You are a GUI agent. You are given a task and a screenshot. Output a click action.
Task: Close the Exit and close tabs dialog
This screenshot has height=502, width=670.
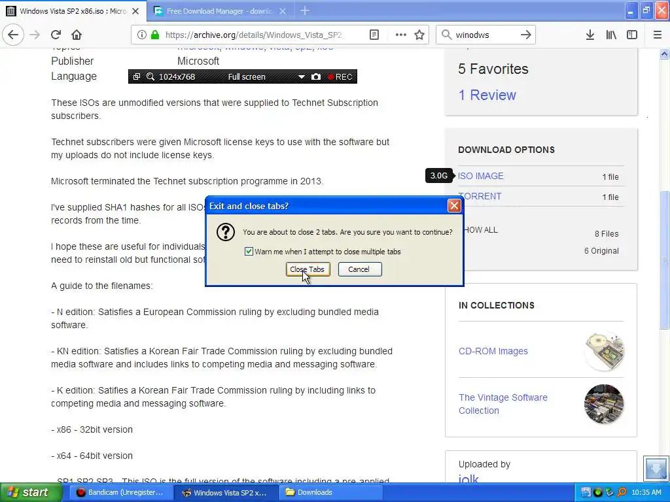pyautogui.click(x=454, y=206)
